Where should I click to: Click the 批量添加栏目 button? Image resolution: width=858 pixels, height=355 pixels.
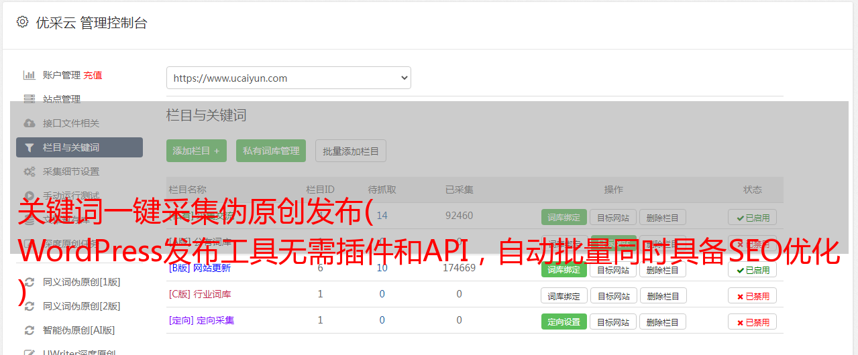[x=351, y=151]
